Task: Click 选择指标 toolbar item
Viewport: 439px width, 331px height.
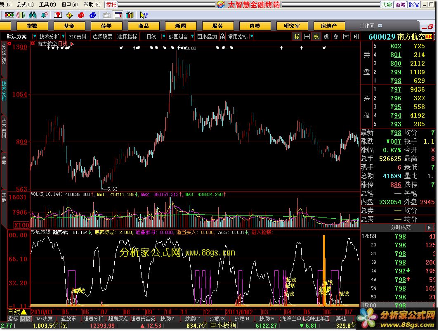Action: click(127, 36)
